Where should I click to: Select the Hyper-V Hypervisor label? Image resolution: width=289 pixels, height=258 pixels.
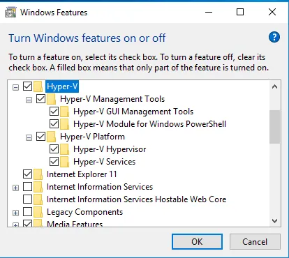click(x=110, y=149)
